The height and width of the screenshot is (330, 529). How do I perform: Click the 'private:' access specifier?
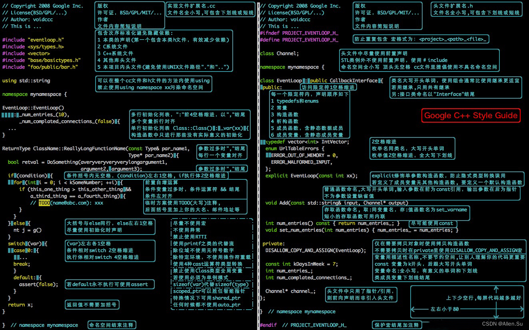click(273, 244)
